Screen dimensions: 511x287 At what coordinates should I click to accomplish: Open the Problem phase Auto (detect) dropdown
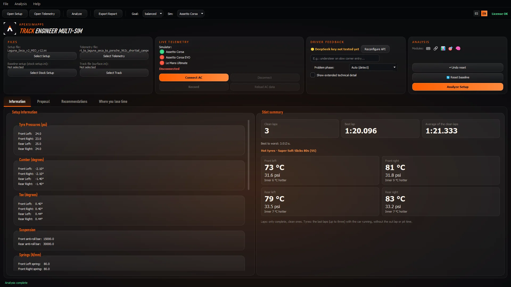(373, 67)
